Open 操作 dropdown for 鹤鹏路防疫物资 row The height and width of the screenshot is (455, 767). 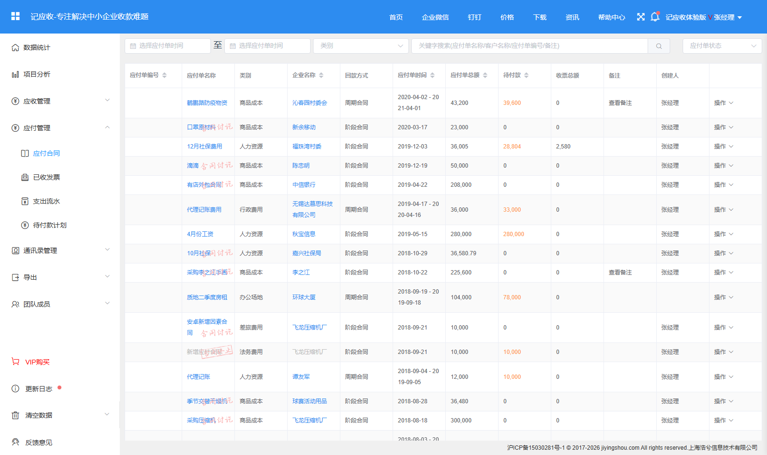(x=724, y=103)
